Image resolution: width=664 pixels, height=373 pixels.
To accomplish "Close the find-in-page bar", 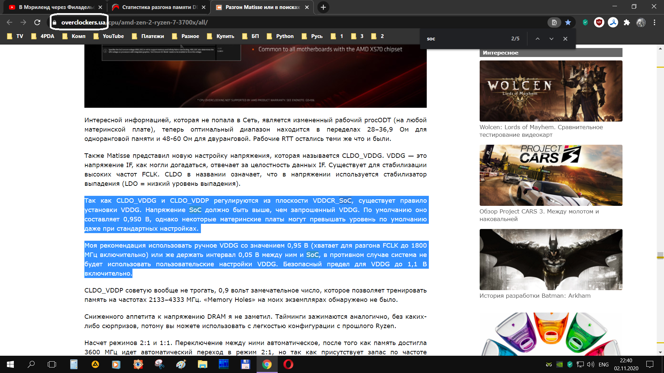I will click(x=565, y=39).
